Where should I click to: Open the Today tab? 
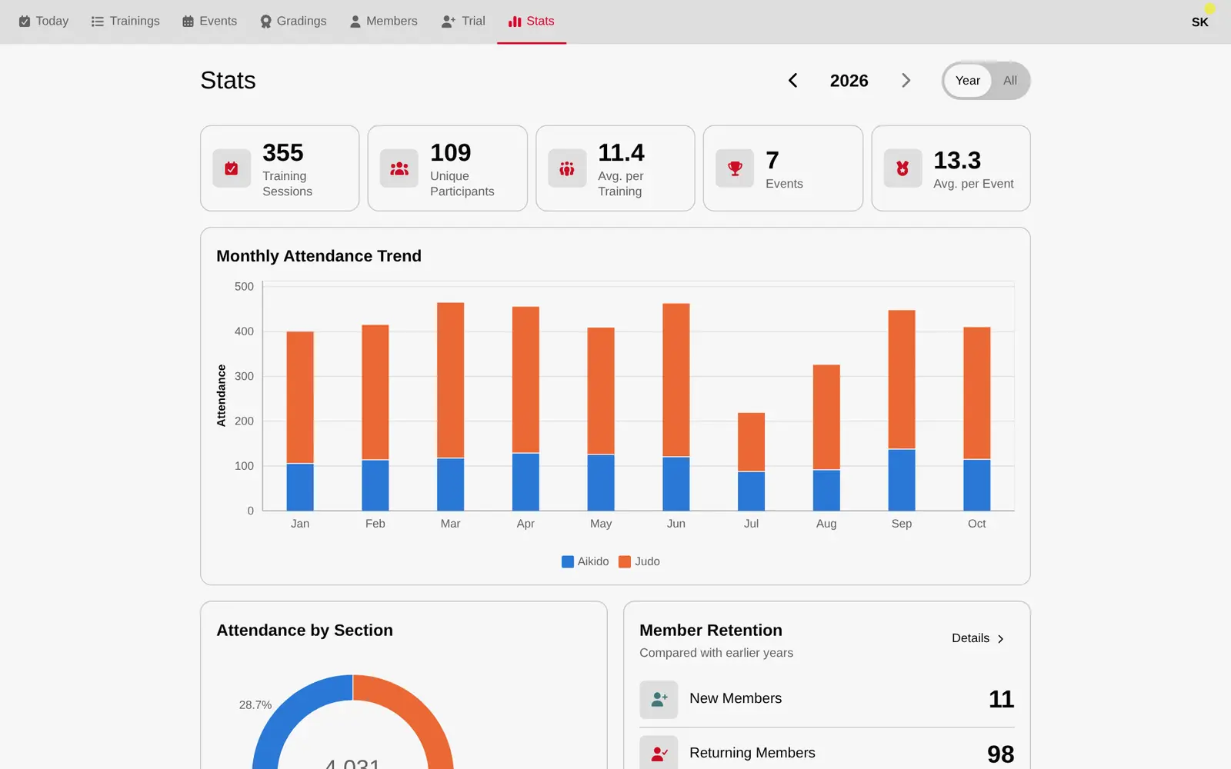click(44, 22)
